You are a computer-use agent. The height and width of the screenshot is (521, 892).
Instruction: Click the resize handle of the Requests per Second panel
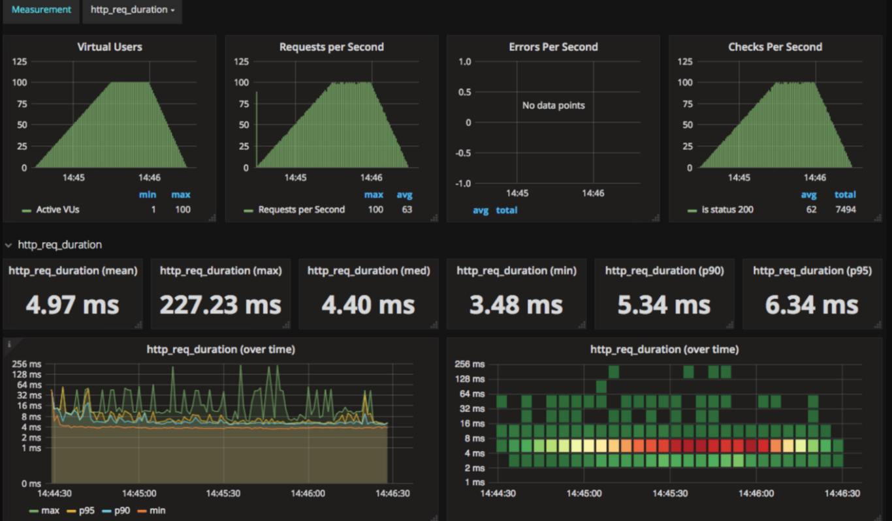coord(434,218)
